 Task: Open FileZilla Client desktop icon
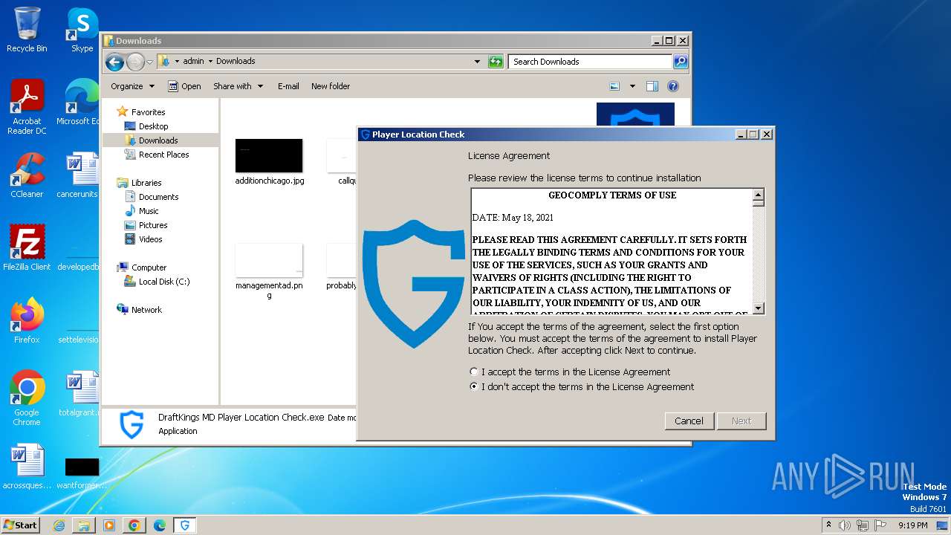[27, 248]
